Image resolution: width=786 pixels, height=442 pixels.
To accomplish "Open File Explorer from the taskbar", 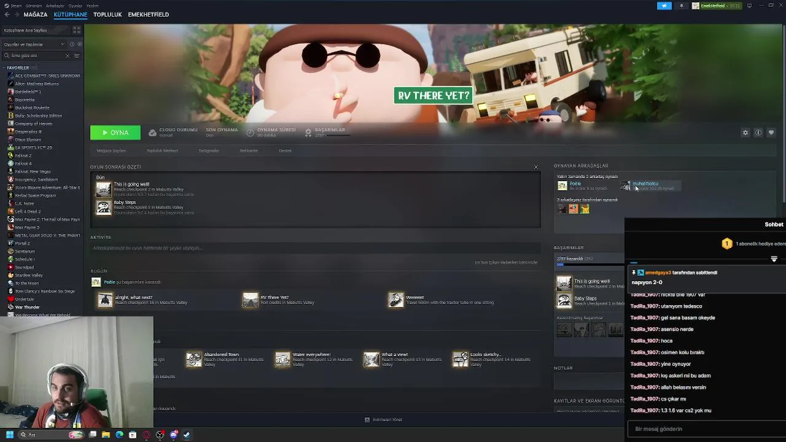I will coord(106,435).
